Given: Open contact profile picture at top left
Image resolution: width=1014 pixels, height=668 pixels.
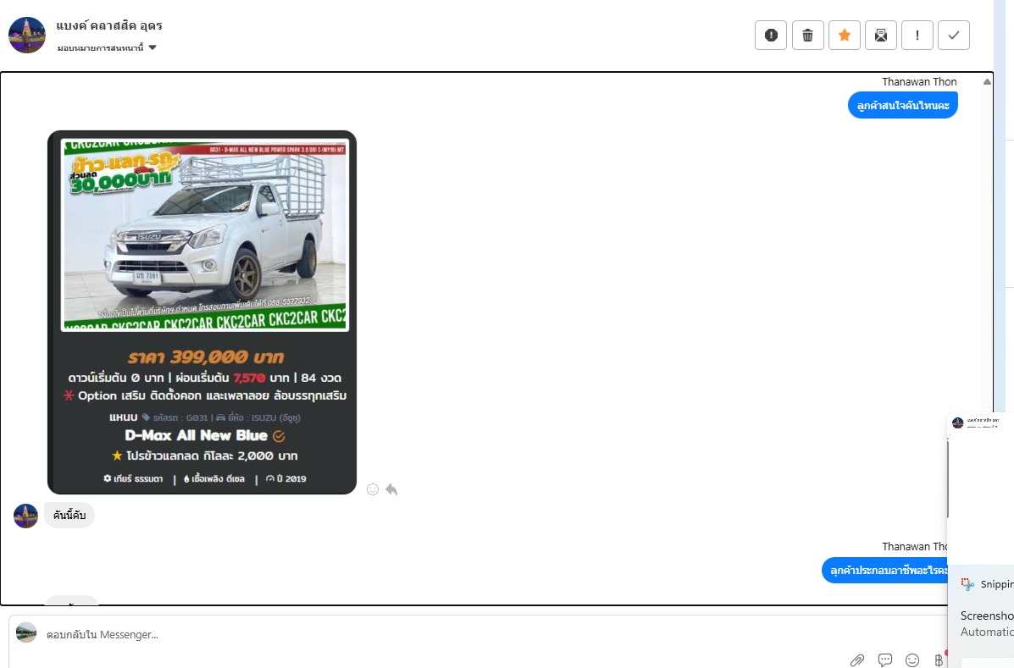Looking at the screenshot, I should [x=27, y=35].
